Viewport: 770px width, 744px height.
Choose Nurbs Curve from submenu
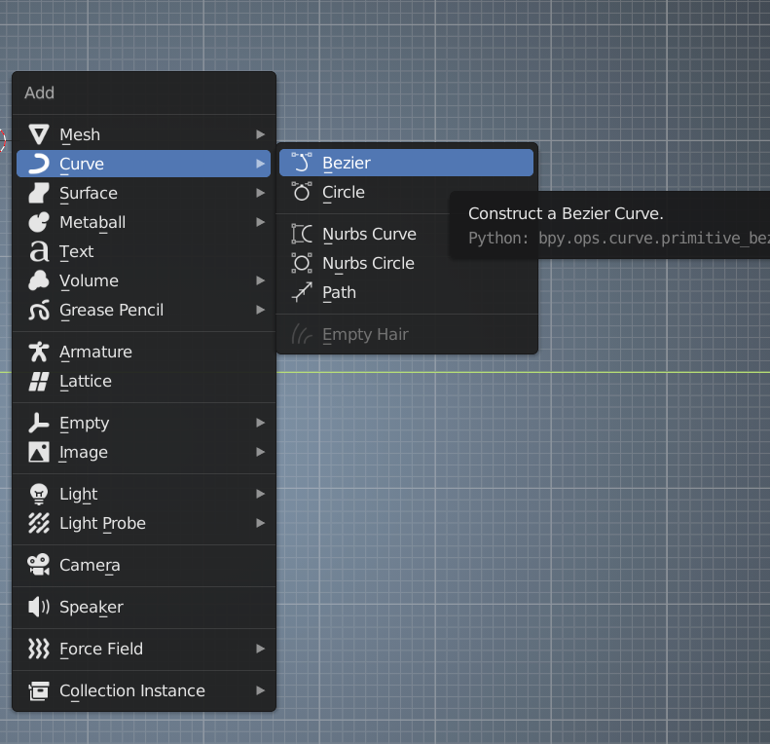pyautogui.click(x=406, y=234)
